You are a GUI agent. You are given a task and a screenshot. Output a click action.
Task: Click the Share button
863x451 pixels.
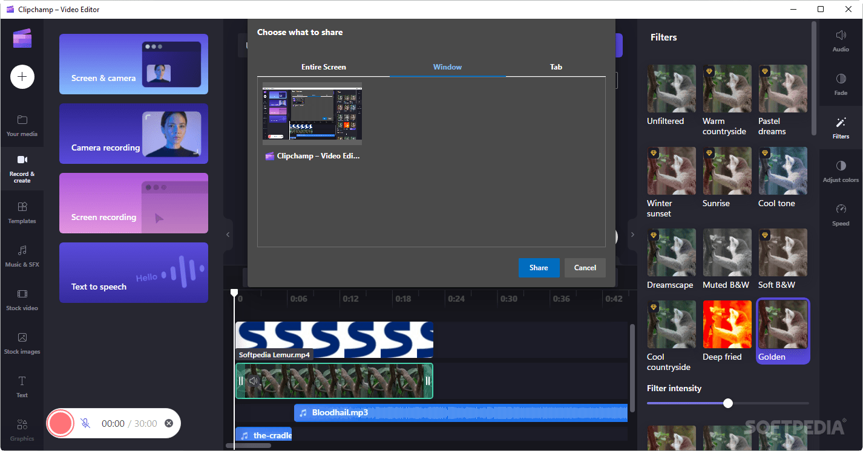(539, 268)
